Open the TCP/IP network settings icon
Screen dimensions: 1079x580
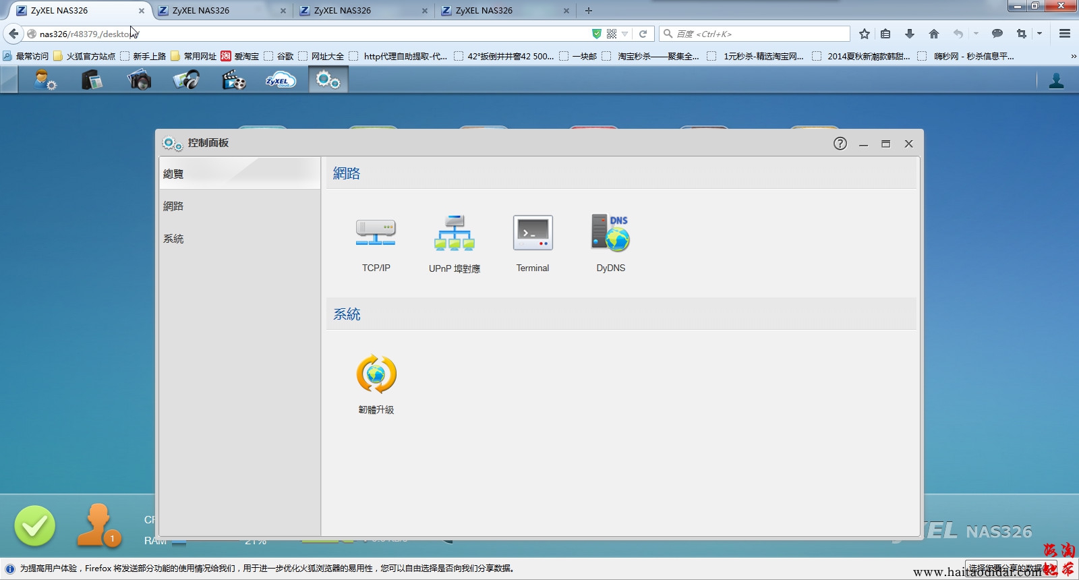(x=376, y=233)
